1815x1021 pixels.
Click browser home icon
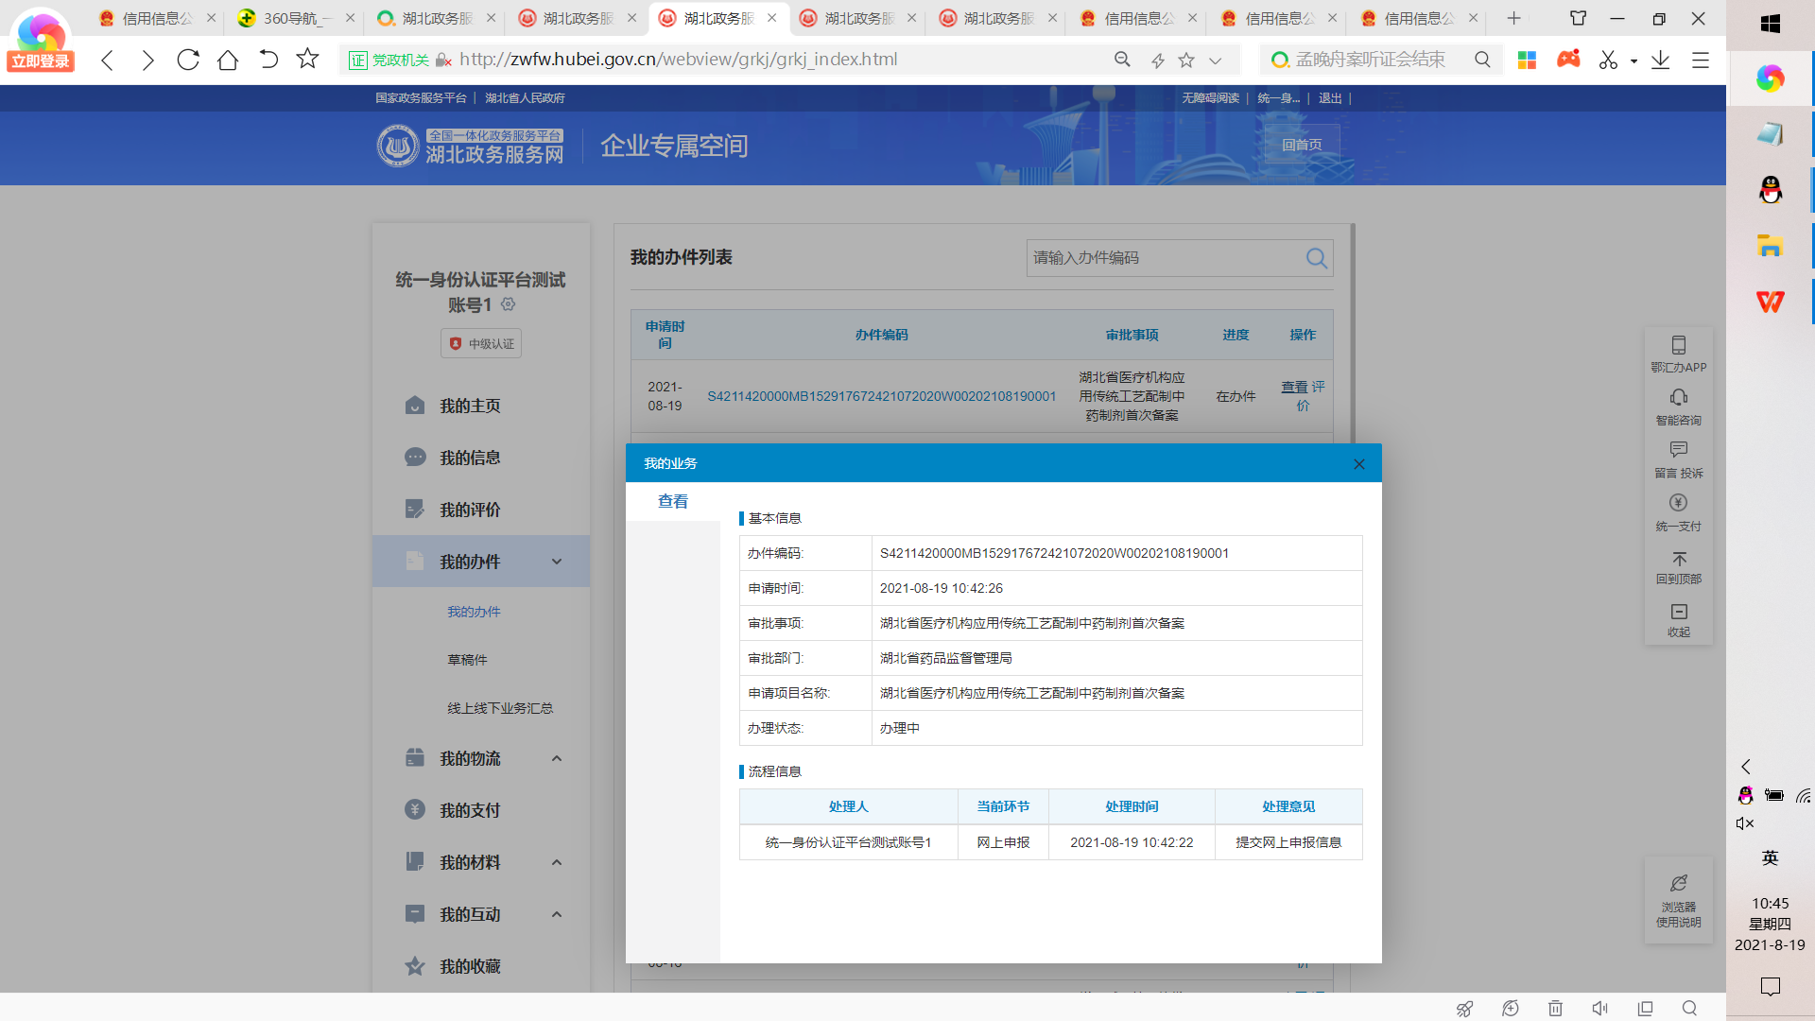click(x=228, y=60)
